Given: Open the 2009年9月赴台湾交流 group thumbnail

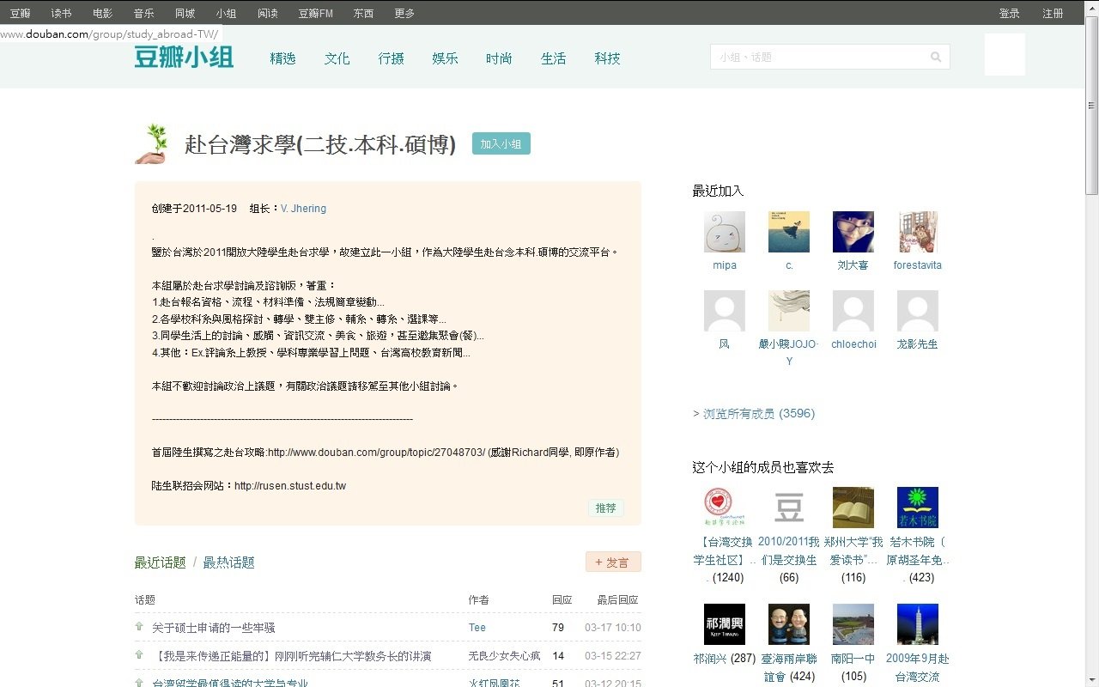Looking at the screenshot, I should [x=917, y=624].
